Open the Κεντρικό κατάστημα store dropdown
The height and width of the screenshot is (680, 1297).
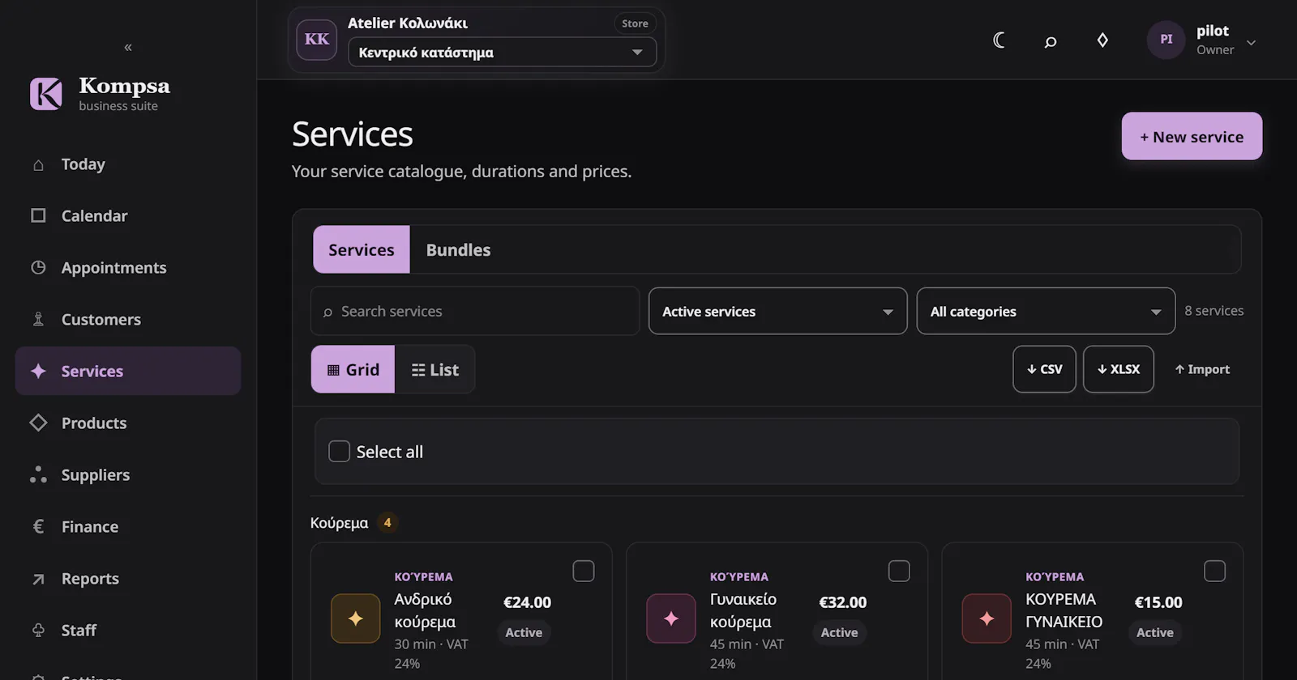502,53
